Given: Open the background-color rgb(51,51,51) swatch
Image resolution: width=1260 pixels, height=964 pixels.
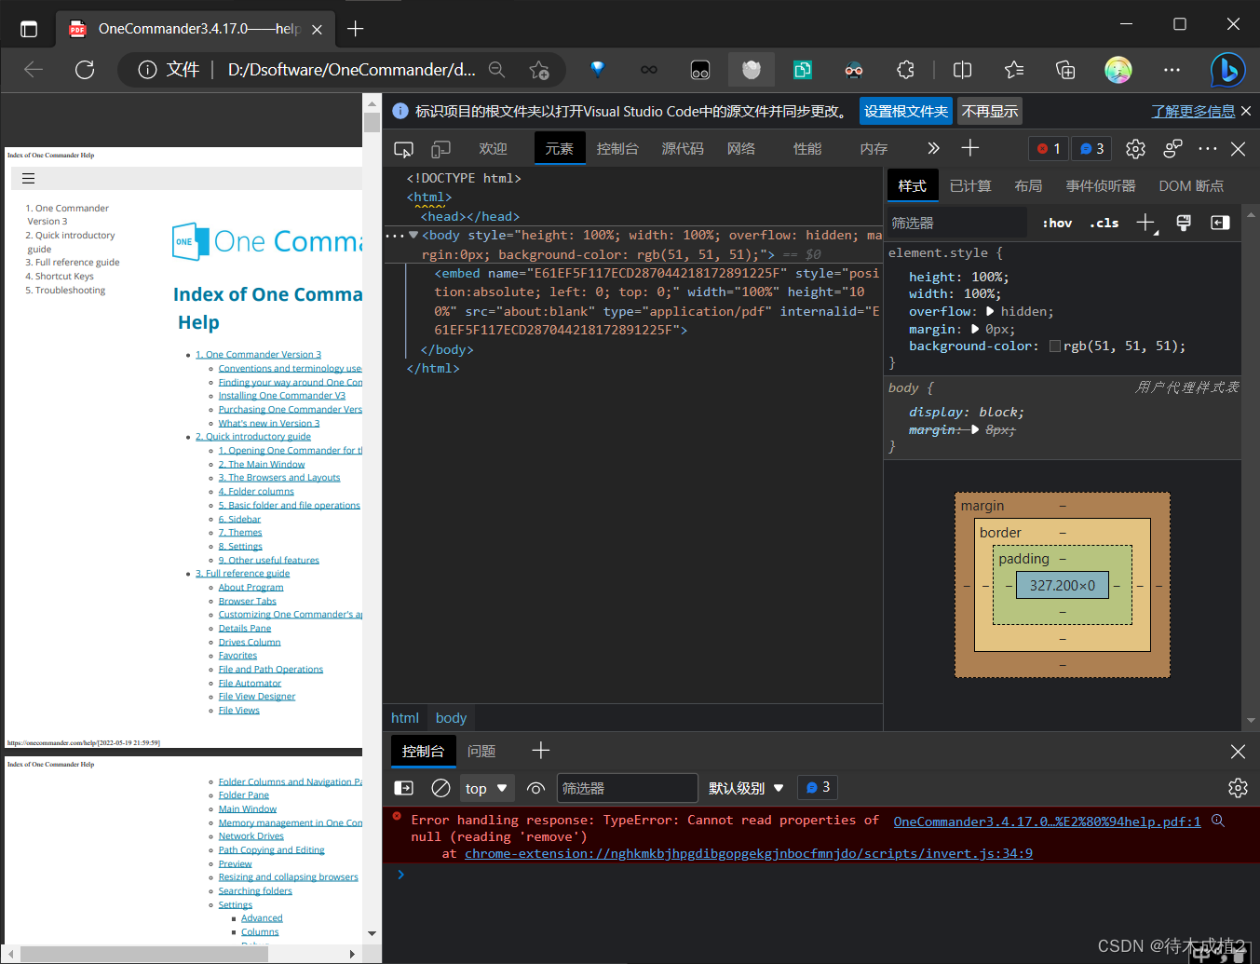Looking at the screenshot, I should point(1054,346).
